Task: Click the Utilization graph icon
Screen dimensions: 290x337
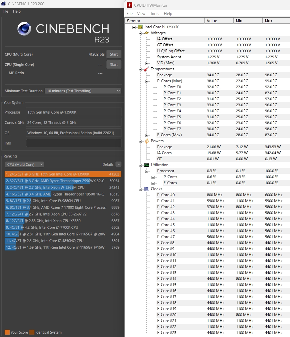Action: [x=147, y=165]
